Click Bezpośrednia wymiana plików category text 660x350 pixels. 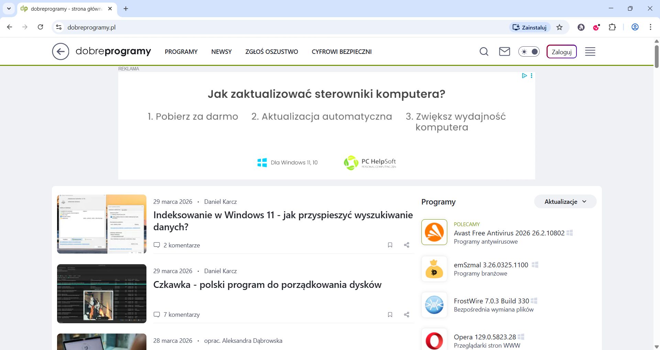tap(494, 310)
